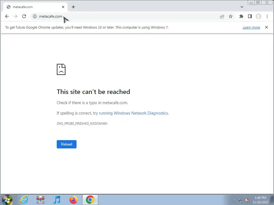The width and height of the screenshot is (274, 205).
Task: Open the Learn more link
Action: click(251, 27)
